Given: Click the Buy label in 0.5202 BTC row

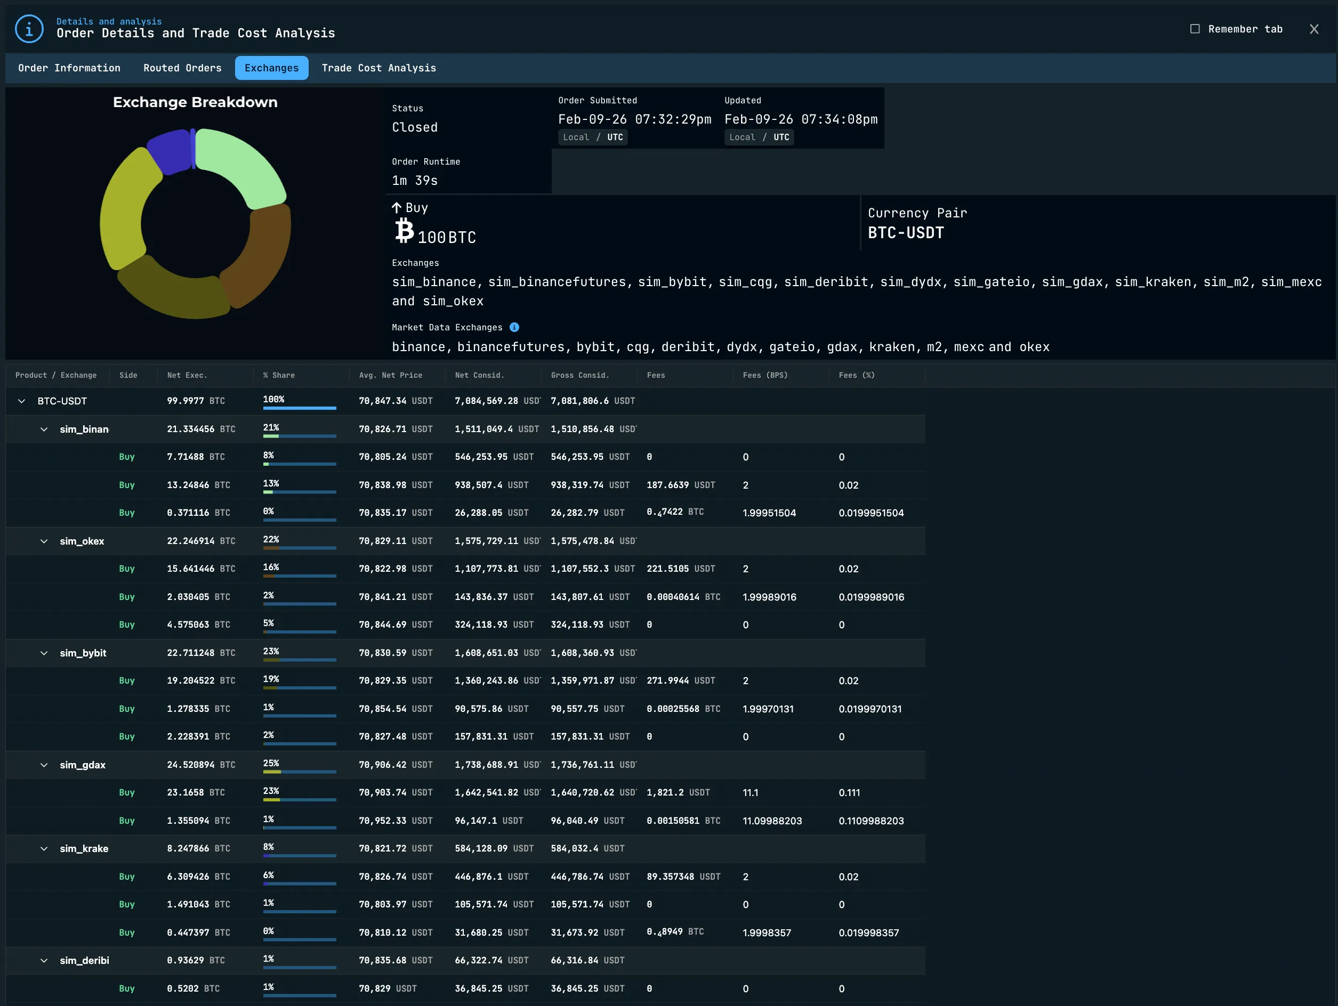Looking at the screenshot, I should click(x=126, y=988).
